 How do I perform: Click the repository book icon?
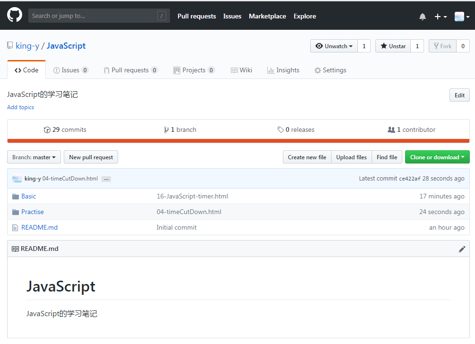pyautogui.click(x=10, y=45)
